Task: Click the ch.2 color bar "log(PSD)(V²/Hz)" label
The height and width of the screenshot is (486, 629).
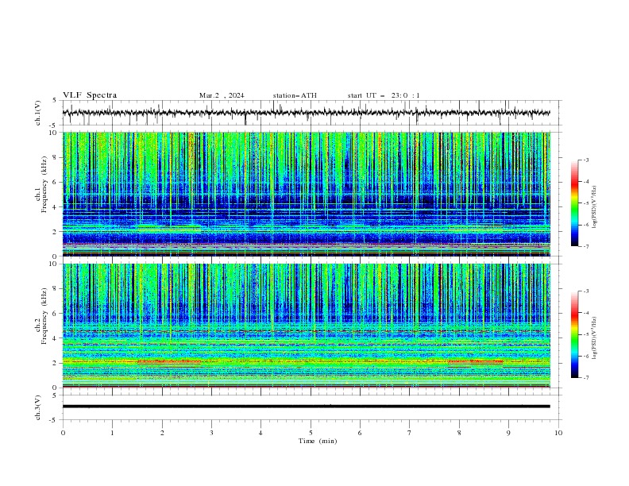Action: (x=594, y=338)
